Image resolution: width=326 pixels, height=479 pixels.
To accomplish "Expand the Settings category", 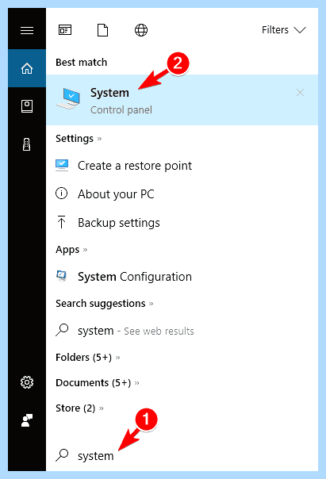I will (79, 139).
